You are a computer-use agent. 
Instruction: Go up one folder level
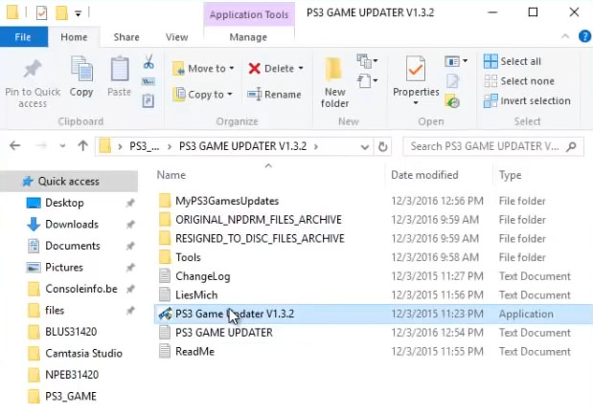coord(82,145)
